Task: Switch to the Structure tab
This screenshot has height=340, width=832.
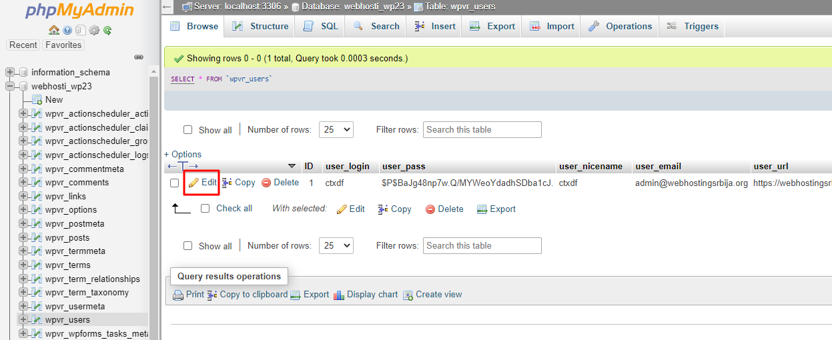Action: point(261,26)
